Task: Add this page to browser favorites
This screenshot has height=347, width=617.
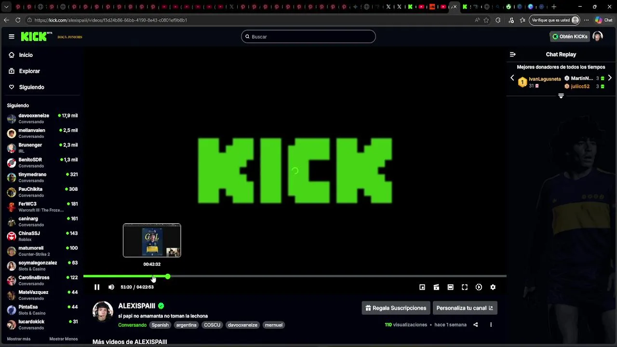Action: 486,20
